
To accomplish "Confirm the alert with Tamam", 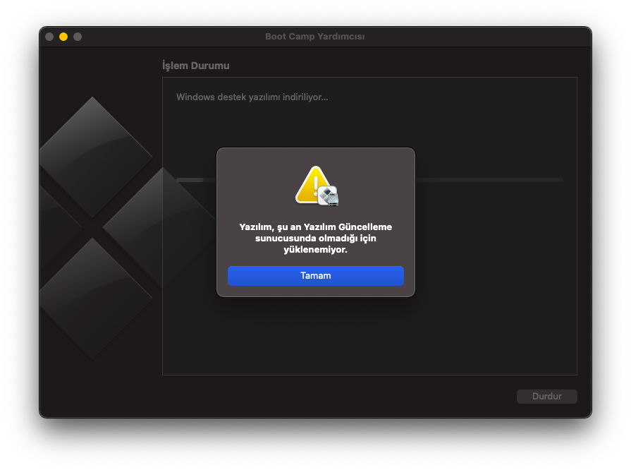I will [316, 276].
